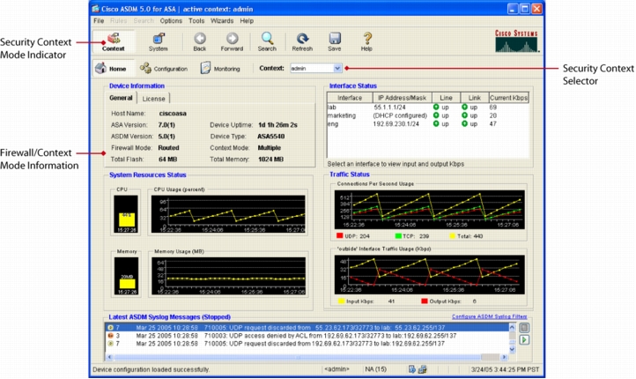Click the red UDP legend swatch

point(339,235)
